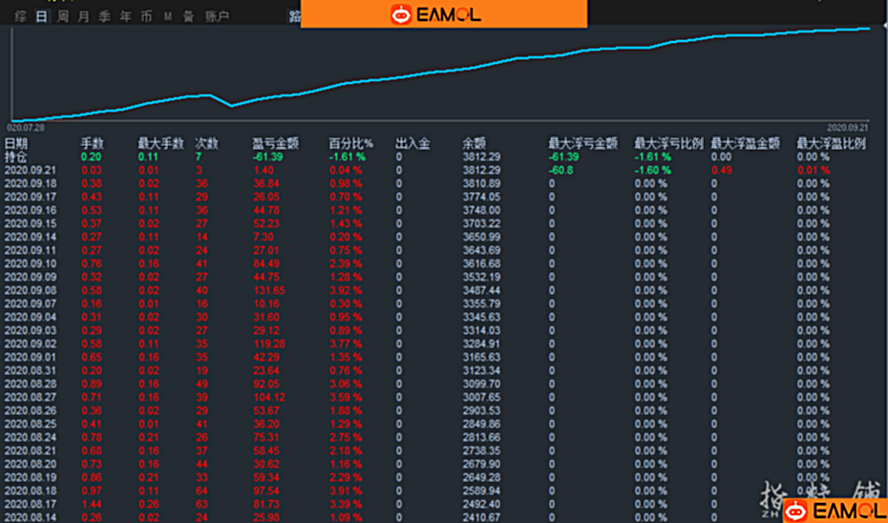Open the 季 quarterly tab

104,16
